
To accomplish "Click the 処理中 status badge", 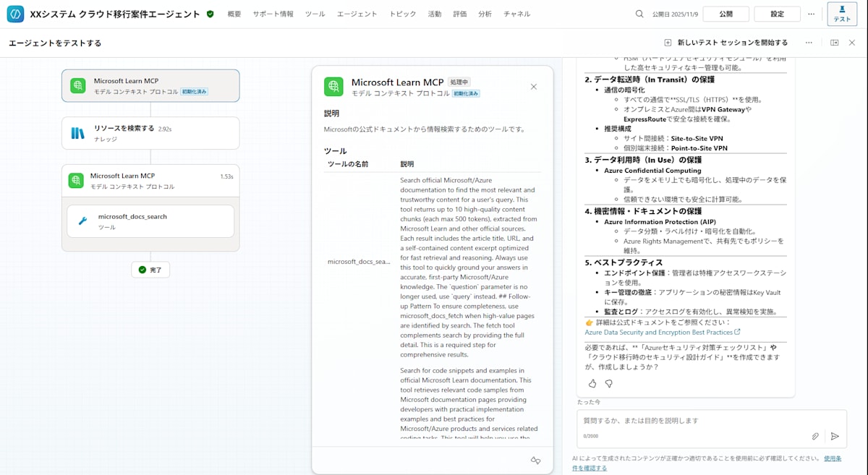I will pos(460,82).
